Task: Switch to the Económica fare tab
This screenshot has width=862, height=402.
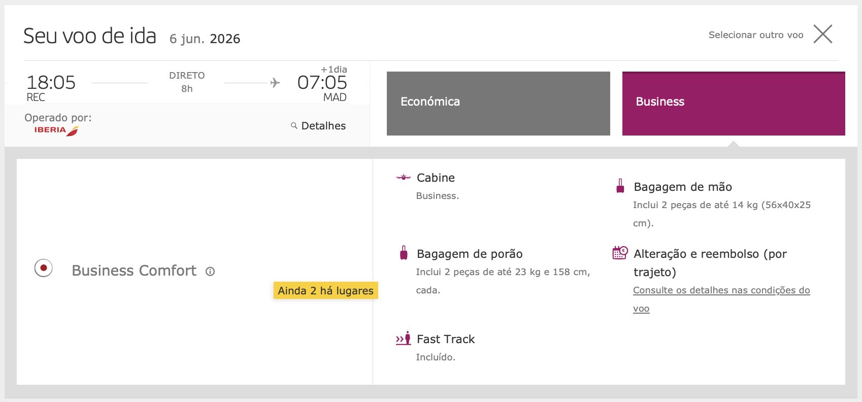Action: point(499,104)
